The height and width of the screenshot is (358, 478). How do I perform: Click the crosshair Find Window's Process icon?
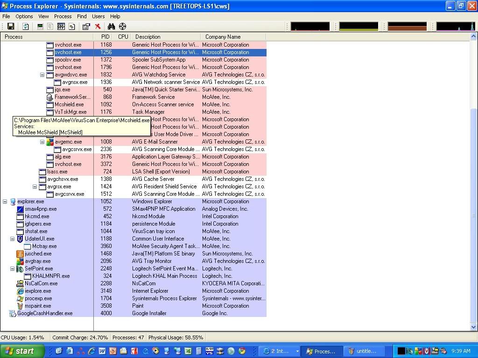(122, 27)
